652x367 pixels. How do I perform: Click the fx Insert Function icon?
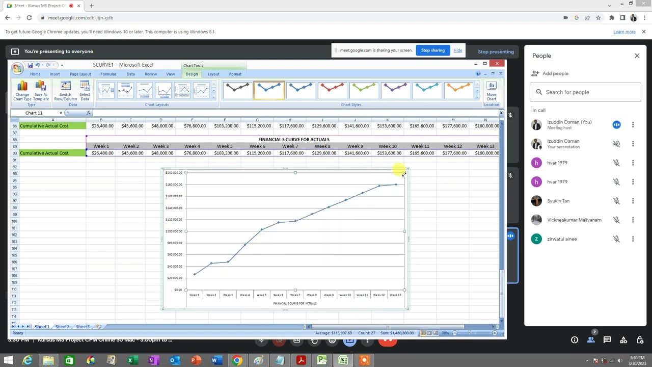(x=88, y=113)
